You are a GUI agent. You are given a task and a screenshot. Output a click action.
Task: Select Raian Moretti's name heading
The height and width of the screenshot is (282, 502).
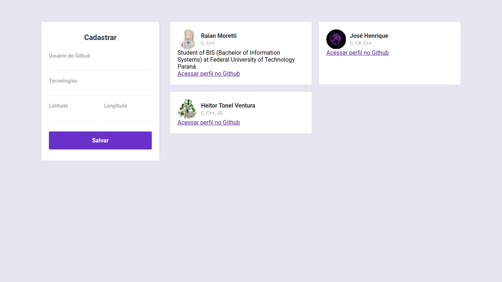(219, 36)
